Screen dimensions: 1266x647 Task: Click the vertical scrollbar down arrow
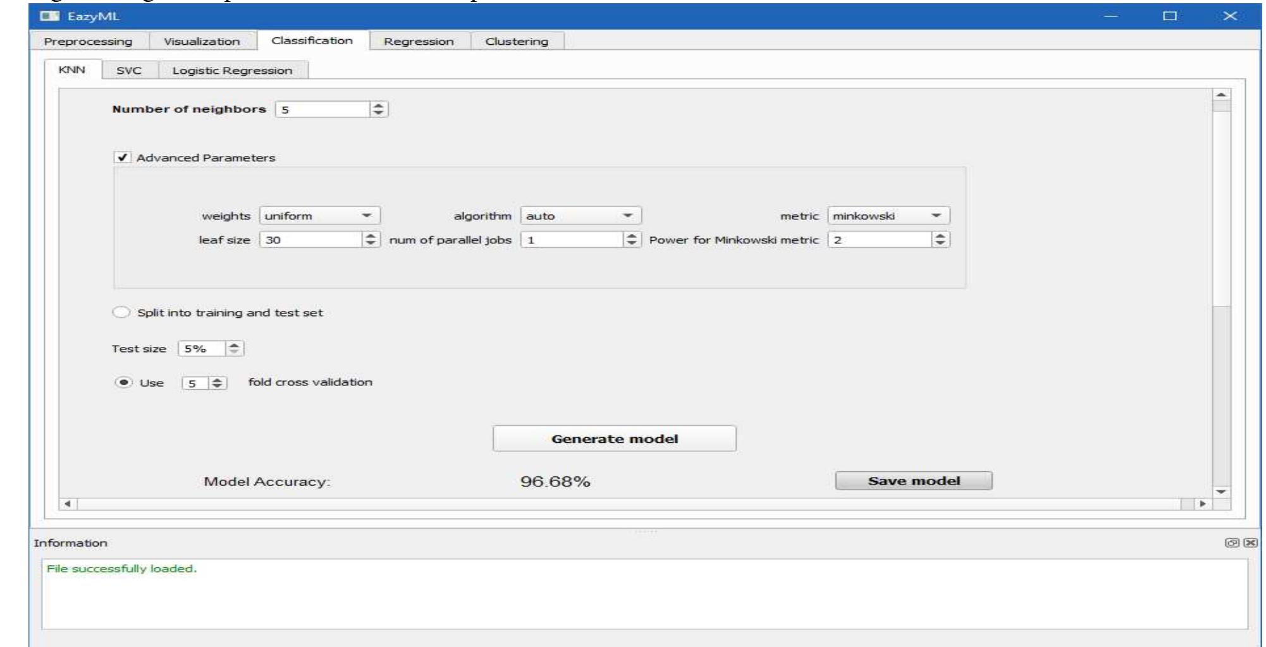1221,492
